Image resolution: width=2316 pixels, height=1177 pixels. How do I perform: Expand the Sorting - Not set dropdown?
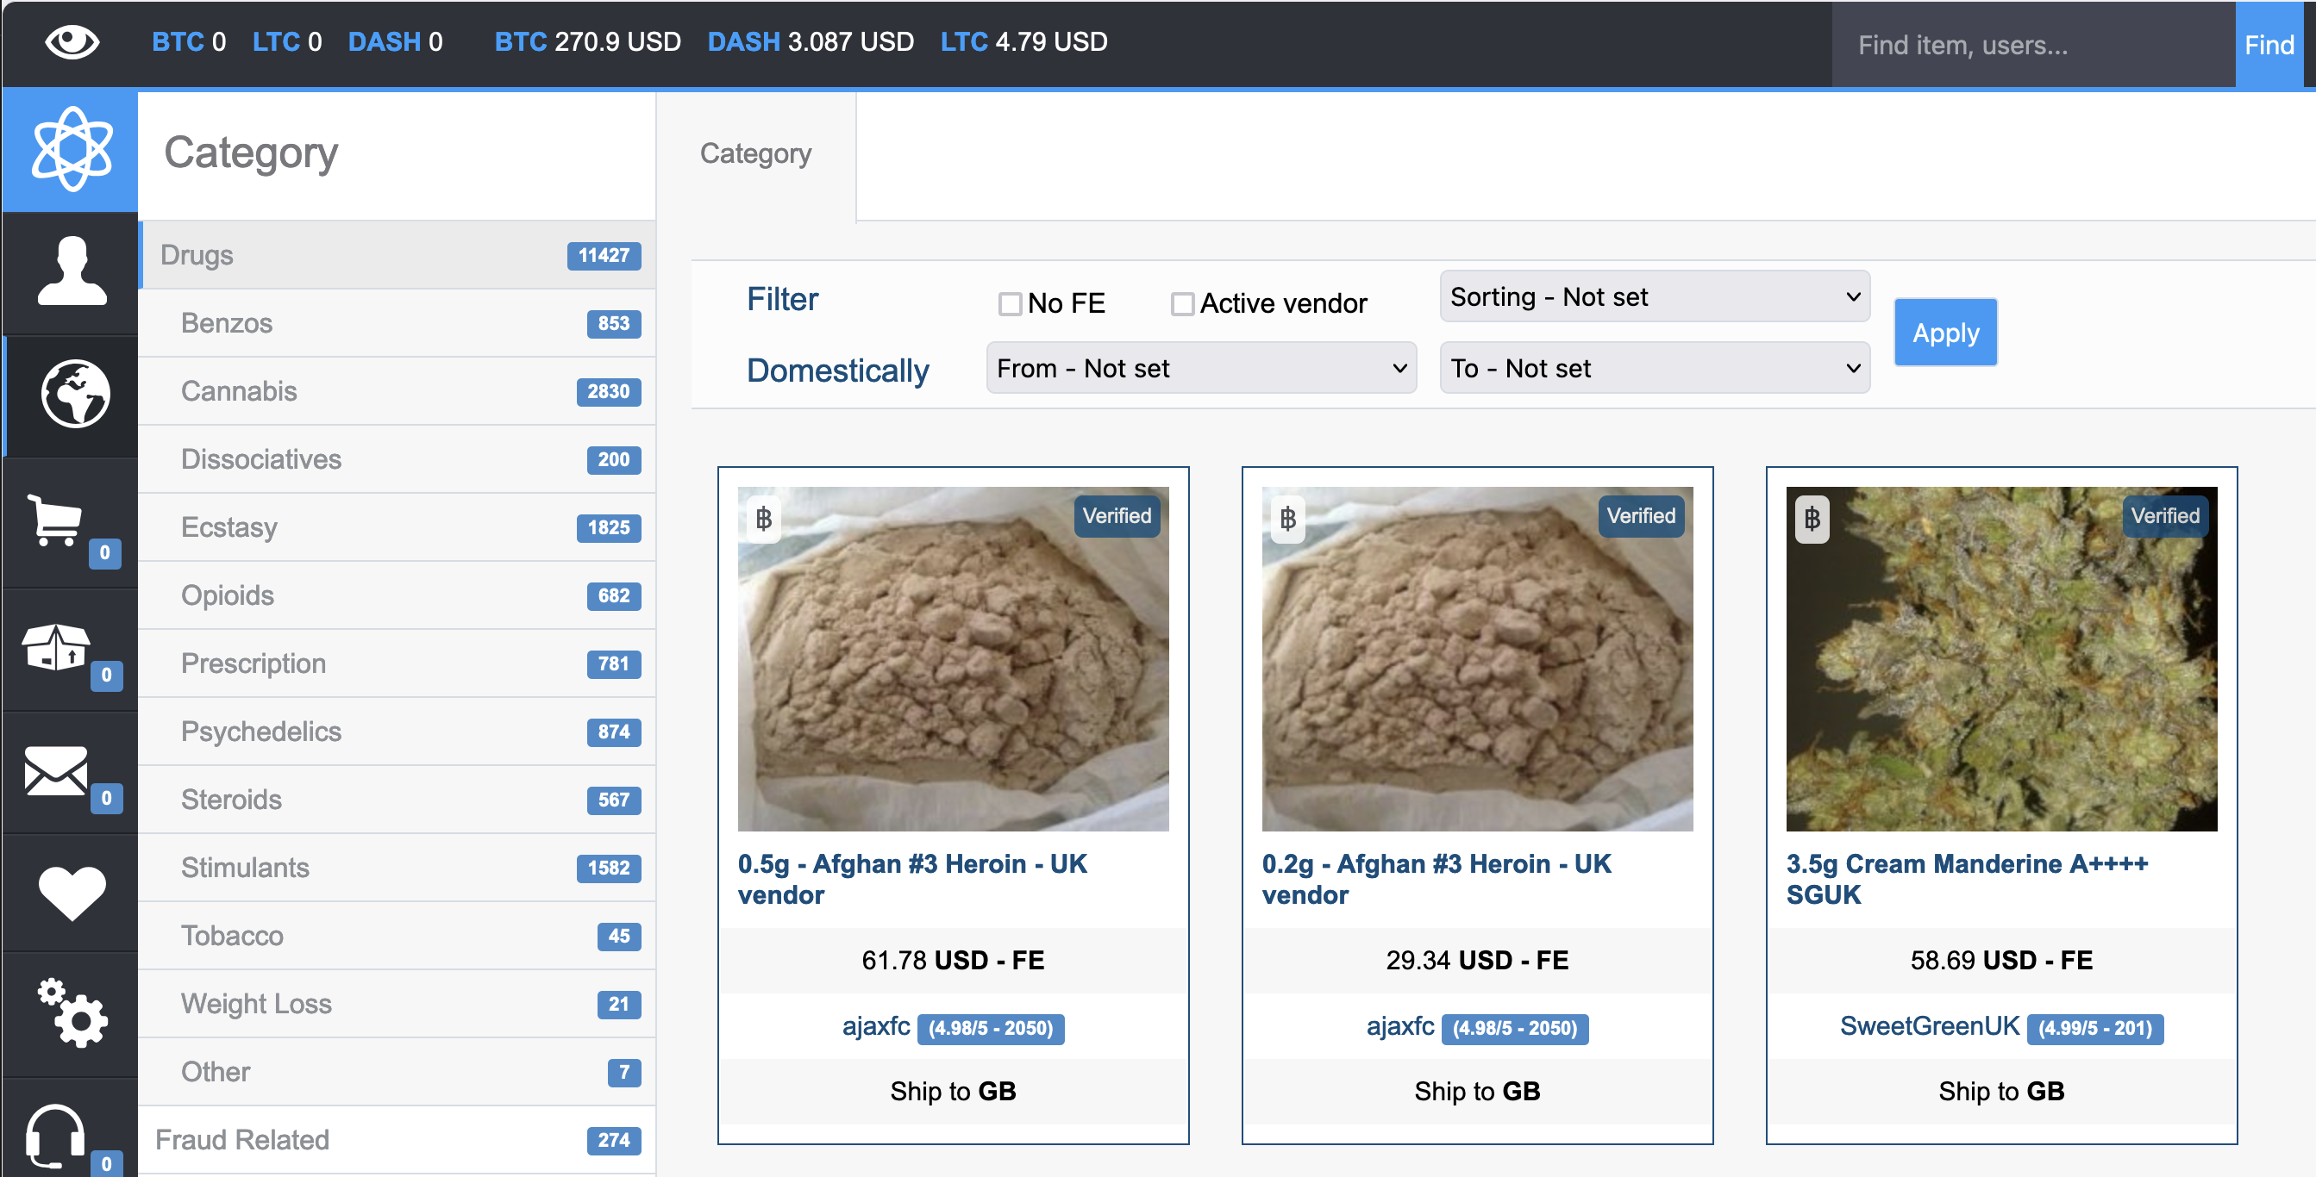[x=1654, y=296]
